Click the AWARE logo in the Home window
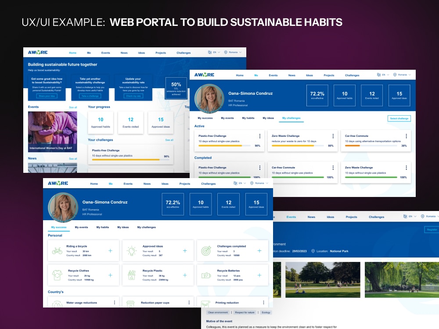 click(37, 52)
